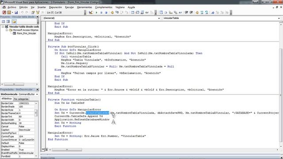Open the Watch Window icon

pyautogui.click(x=142, y=12)
